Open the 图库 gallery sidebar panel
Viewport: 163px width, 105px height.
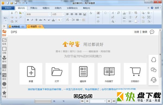click(4, 33)
